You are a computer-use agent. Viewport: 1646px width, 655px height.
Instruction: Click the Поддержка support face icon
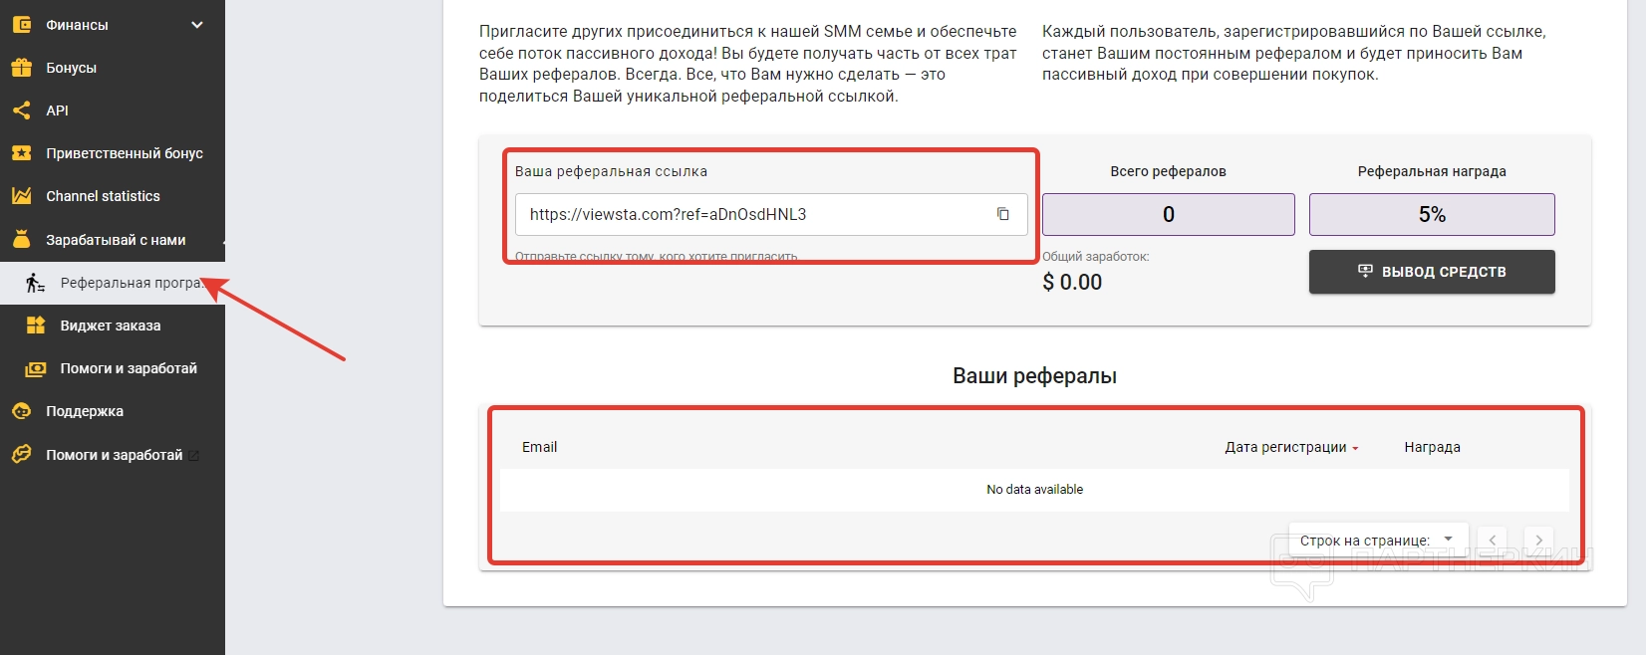pos(21,411)
